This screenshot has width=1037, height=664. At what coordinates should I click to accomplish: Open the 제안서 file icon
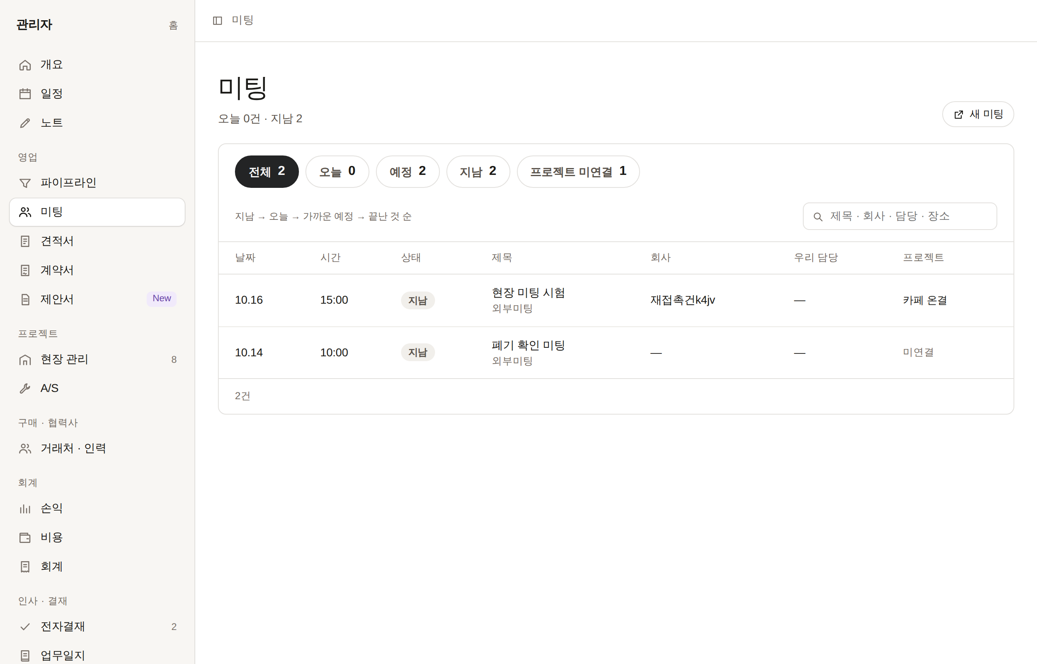pos(25,299)
